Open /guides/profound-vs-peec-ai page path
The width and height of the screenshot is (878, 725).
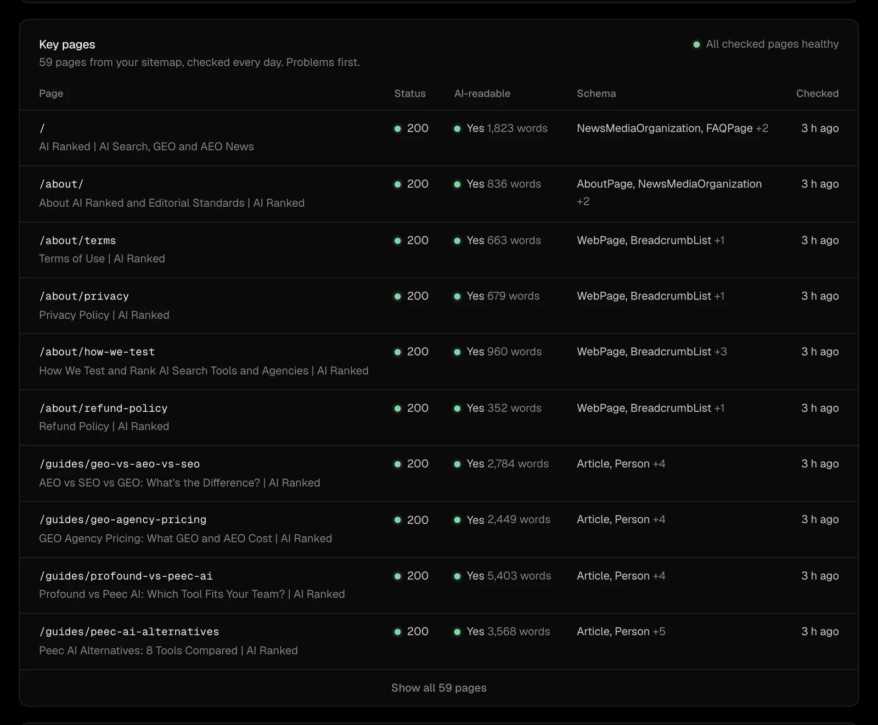point(126,576)
